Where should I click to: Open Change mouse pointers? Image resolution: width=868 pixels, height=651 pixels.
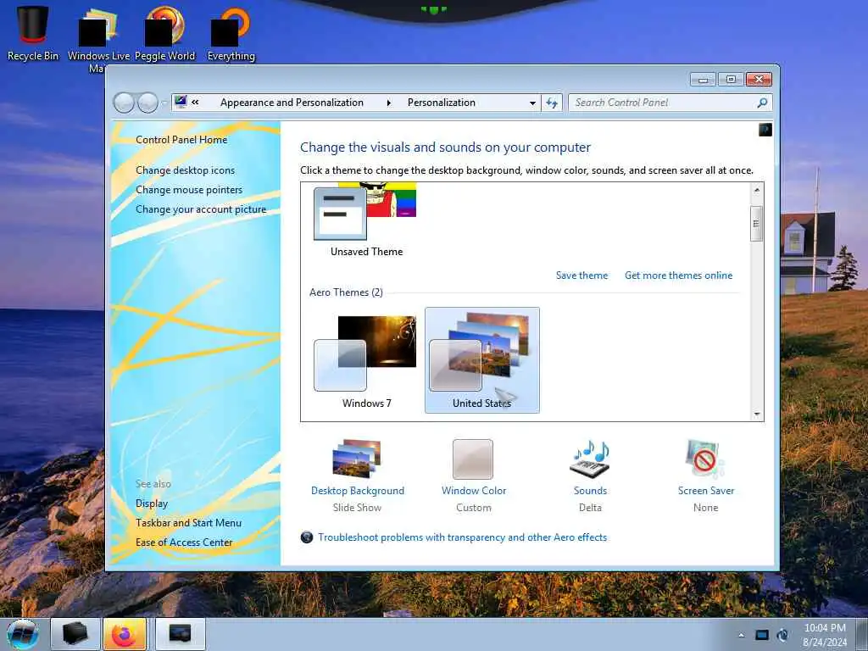point(189,189)
